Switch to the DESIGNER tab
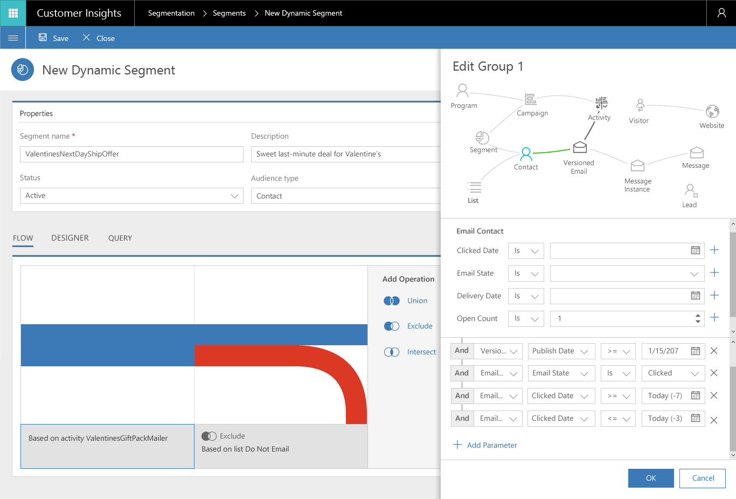 70,238
